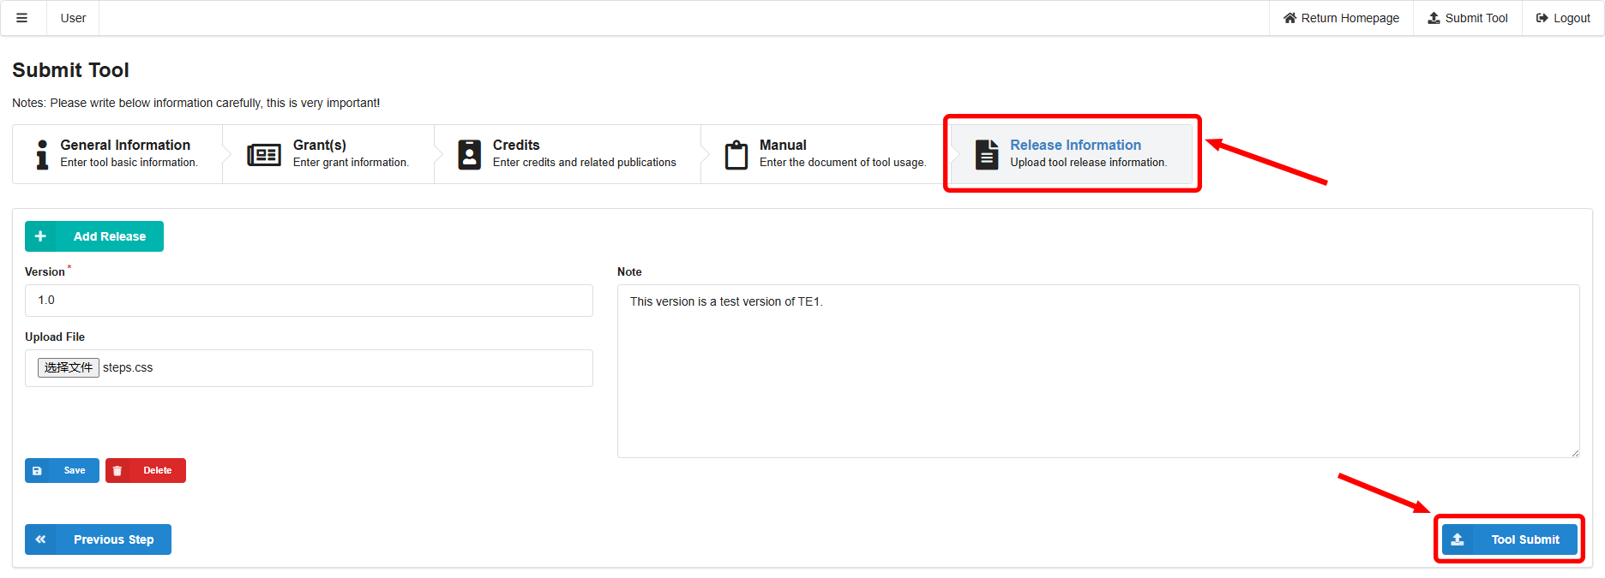Click Return Homepage in top bar
The image size is (1605, 578).
[1341, 18]
